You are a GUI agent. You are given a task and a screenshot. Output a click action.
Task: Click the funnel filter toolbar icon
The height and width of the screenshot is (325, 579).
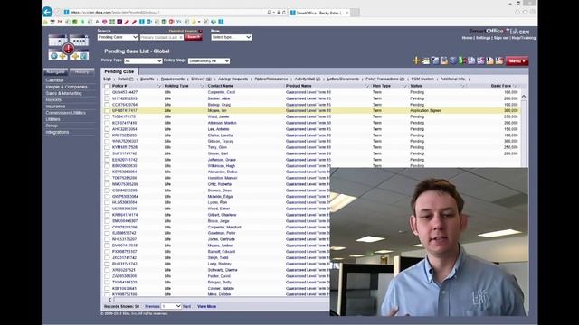tap(434, 60)
